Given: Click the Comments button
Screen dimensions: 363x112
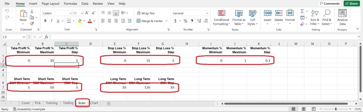Looking at the screenshot, I should pyautogui.click(x=330, y=4).
